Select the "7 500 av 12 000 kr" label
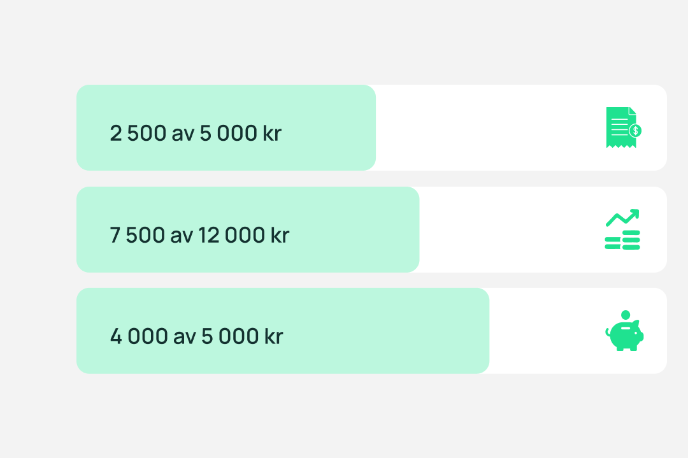The width and height of the screenshot is (688, 458). pos(199,235)
